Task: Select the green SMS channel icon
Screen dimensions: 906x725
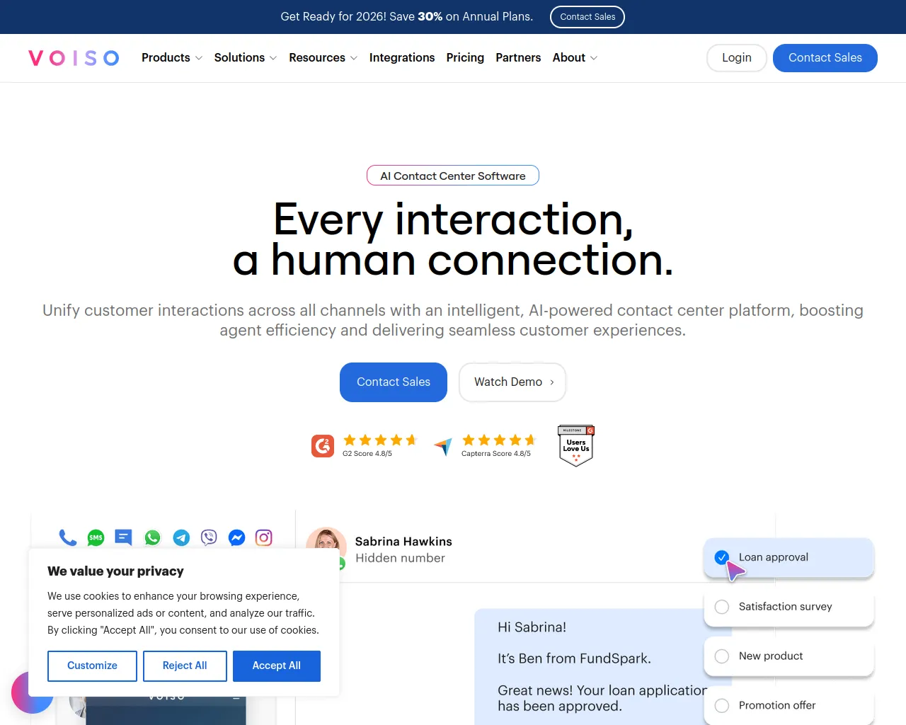Action: 96,538
